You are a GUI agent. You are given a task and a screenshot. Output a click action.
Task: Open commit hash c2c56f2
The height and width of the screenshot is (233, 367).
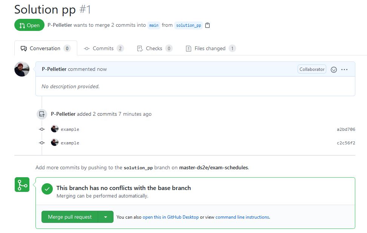(346, 143)
